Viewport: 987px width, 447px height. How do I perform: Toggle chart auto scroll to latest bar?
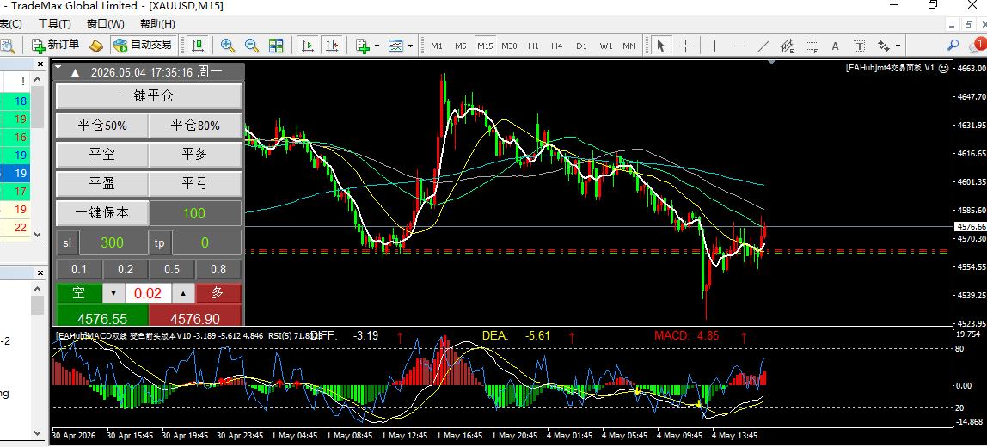309,46
